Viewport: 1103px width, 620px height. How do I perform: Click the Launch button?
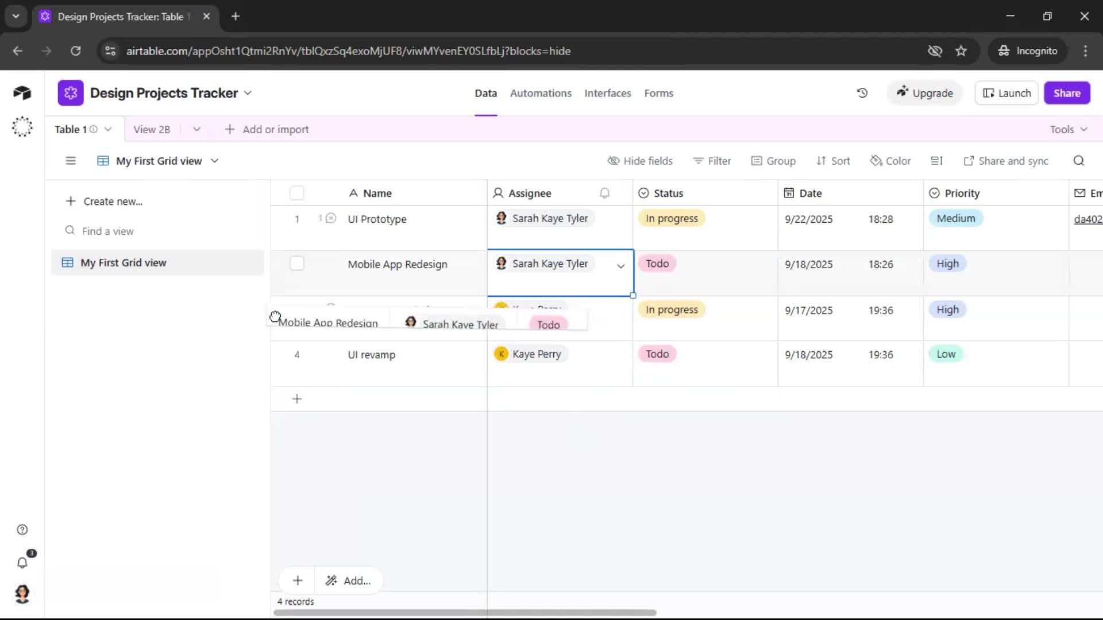pyautogui.click(x=1006, y=93)
